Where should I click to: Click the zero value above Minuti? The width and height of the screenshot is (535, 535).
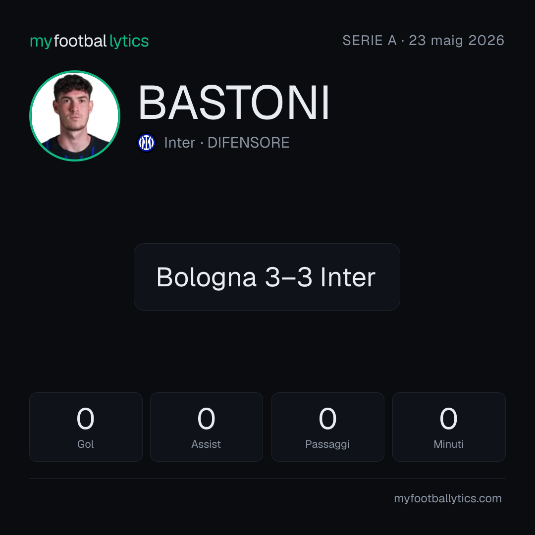[x=448, y=419]
